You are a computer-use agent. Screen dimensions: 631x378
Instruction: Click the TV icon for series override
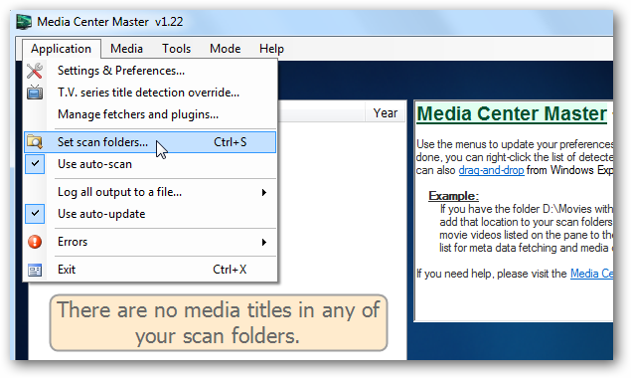[35, 93]
